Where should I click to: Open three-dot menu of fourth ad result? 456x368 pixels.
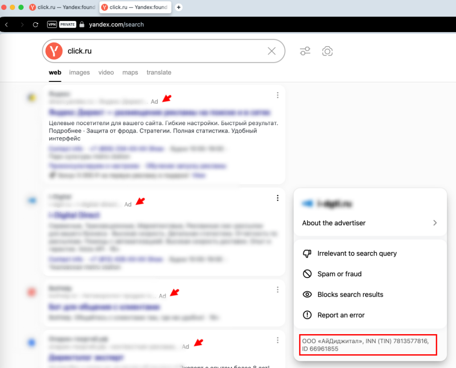pos(278,340)
